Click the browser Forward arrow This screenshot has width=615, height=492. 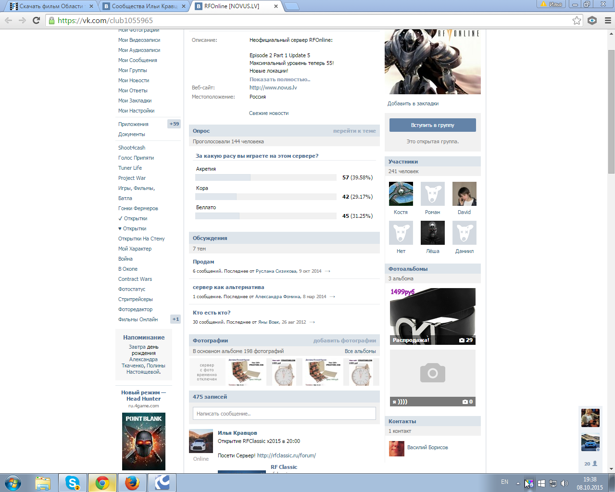click(x=22, y=20)
